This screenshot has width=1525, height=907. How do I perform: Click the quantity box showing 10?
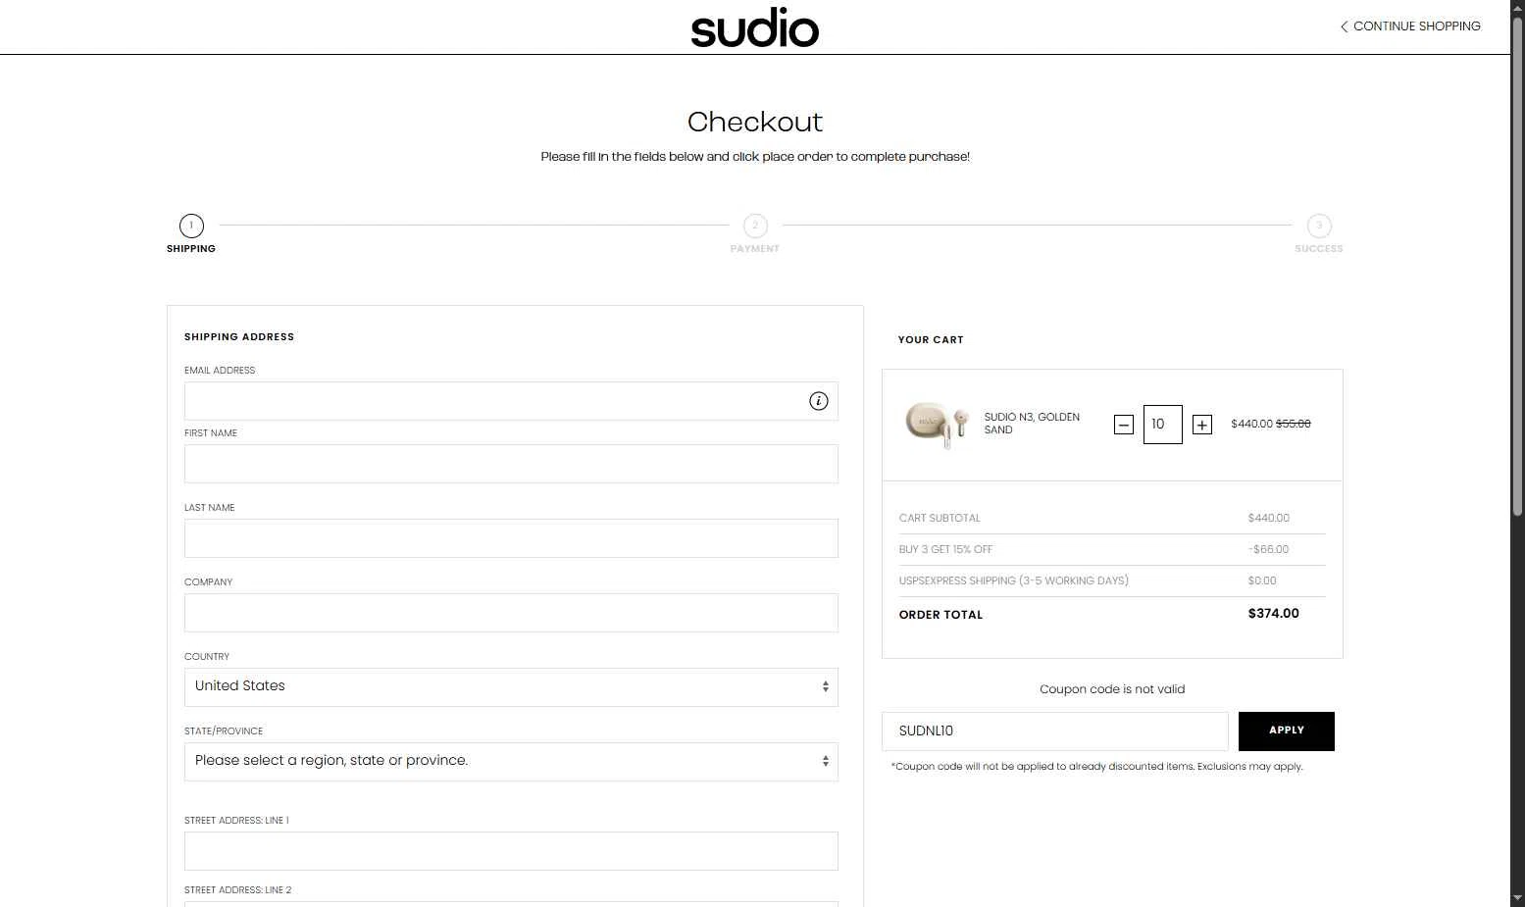click(1162, 425)
